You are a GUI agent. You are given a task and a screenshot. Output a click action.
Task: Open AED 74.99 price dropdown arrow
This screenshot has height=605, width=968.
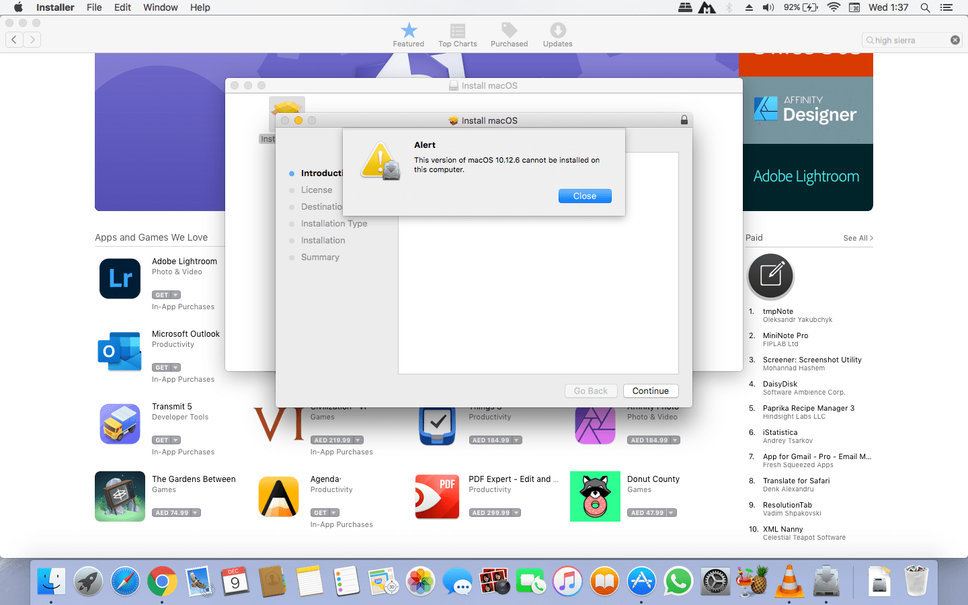click(196, 513)
